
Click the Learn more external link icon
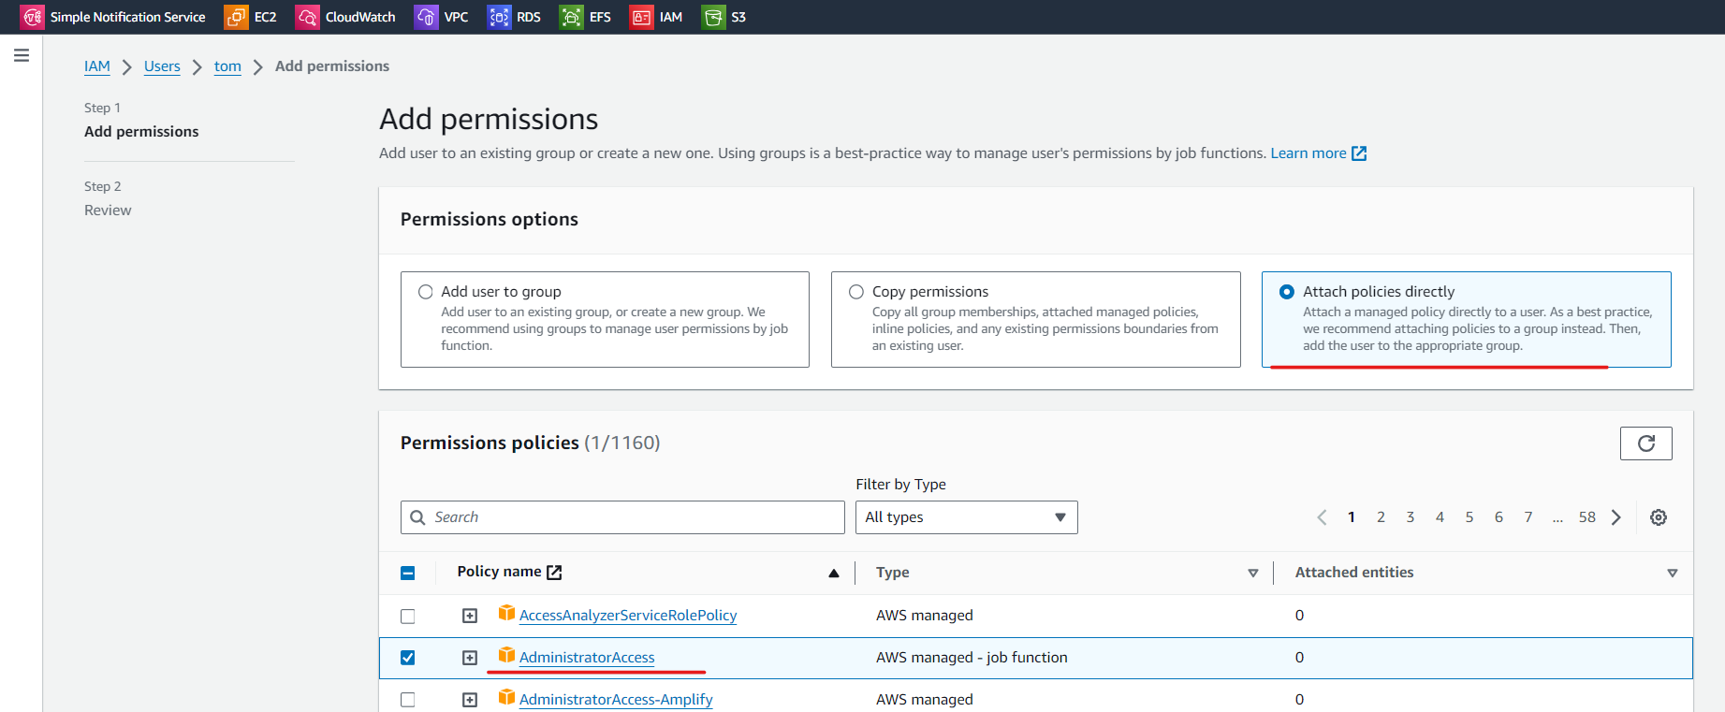[1359, 153]
